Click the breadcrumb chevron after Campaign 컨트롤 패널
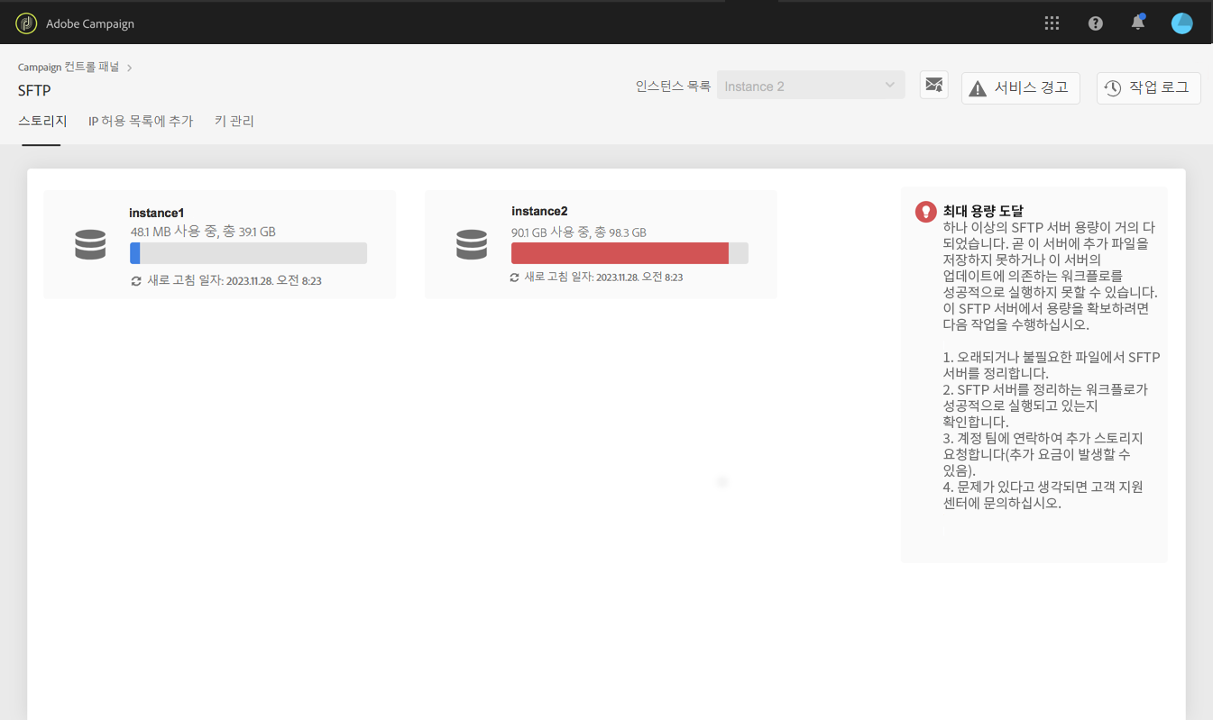1213x720 pixels. click(x=130, y=68)
